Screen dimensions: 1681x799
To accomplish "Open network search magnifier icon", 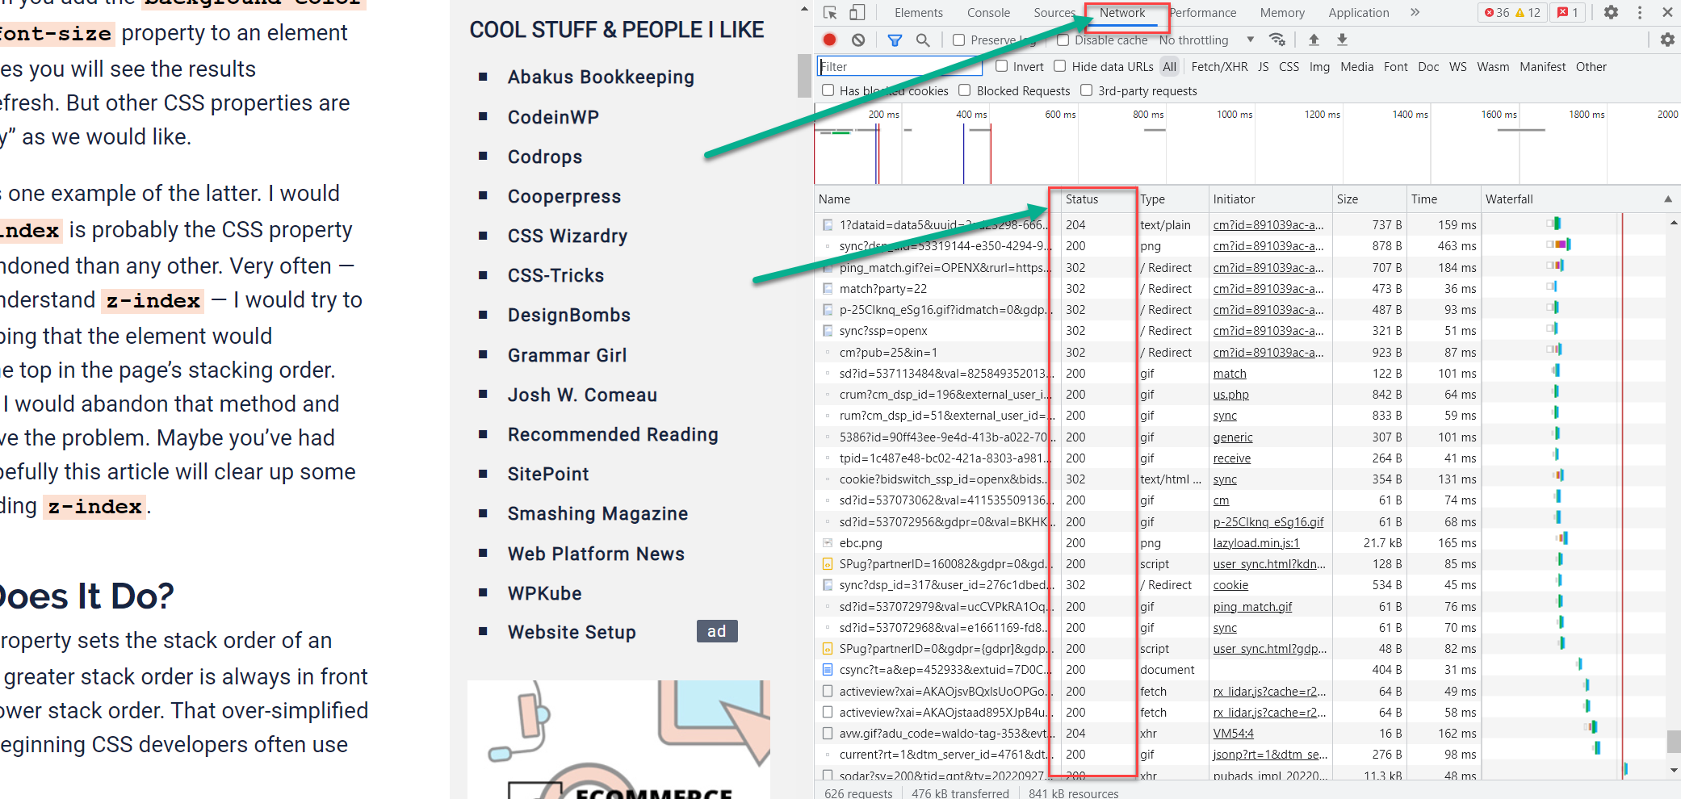I will tap(923, 40).
